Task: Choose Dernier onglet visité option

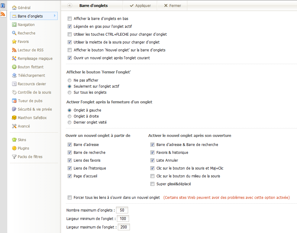Action: point(69,122)
